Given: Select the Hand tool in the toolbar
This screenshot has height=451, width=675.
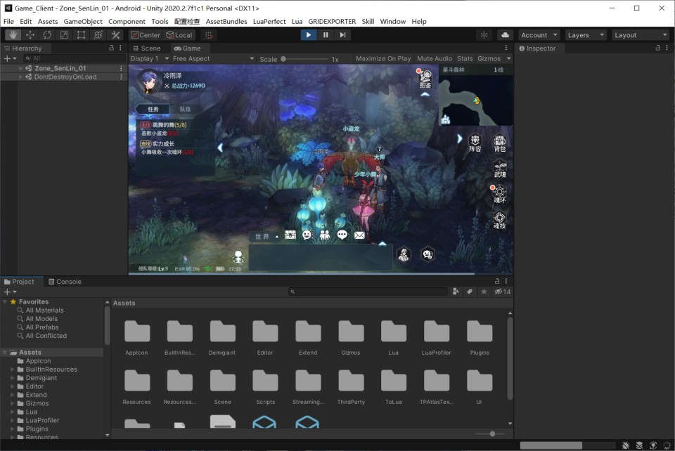Looking at the screenshot, I should (x=13, y=34).
